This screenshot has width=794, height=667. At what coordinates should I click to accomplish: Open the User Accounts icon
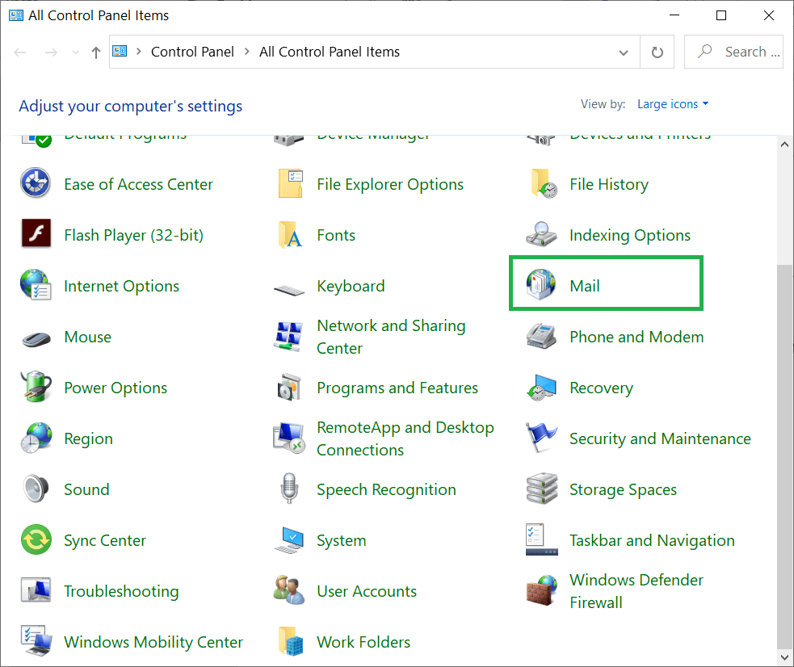coord(289,590)
